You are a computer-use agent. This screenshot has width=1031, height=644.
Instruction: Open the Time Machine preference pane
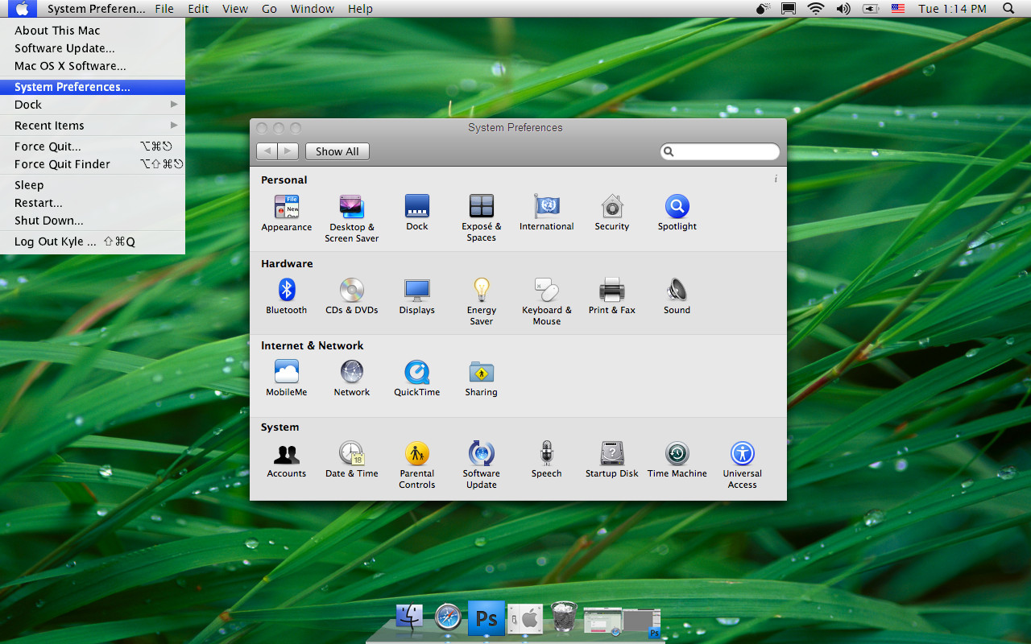[677, 453]
